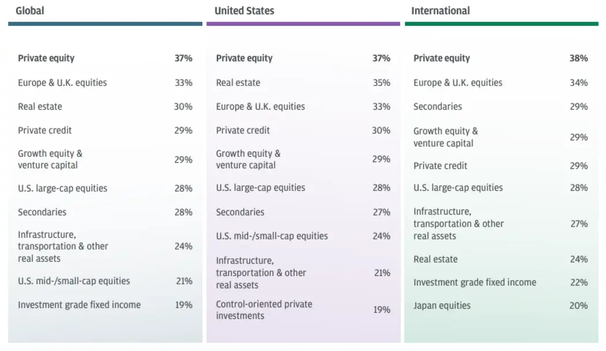
Task: Click Europe & U.K. equities 34% row
Action: pyautogui.click(x=500, y=82)
